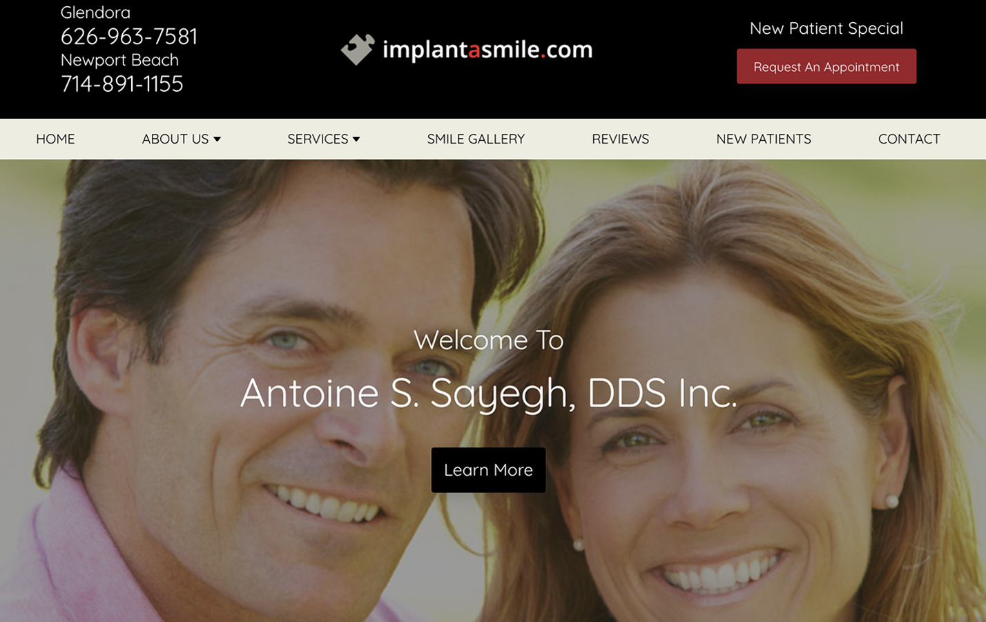The width and height of the screenshot is (986, 622).
Task: Call the Glendora number 626-963-7581
Action: [129, 36]
